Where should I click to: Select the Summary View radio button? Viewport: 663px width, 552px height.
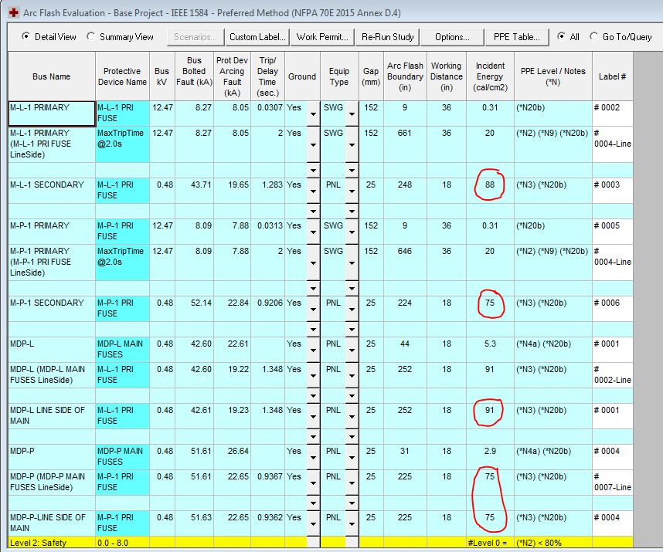pos(90,36)
